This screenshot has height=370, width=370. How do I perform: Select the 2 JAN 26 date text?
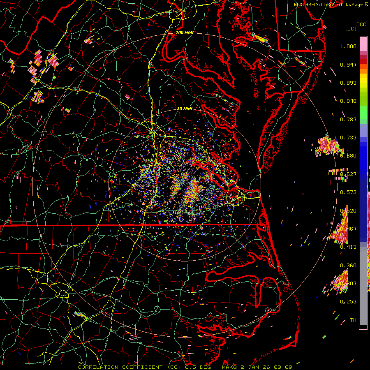coord(256,367)
